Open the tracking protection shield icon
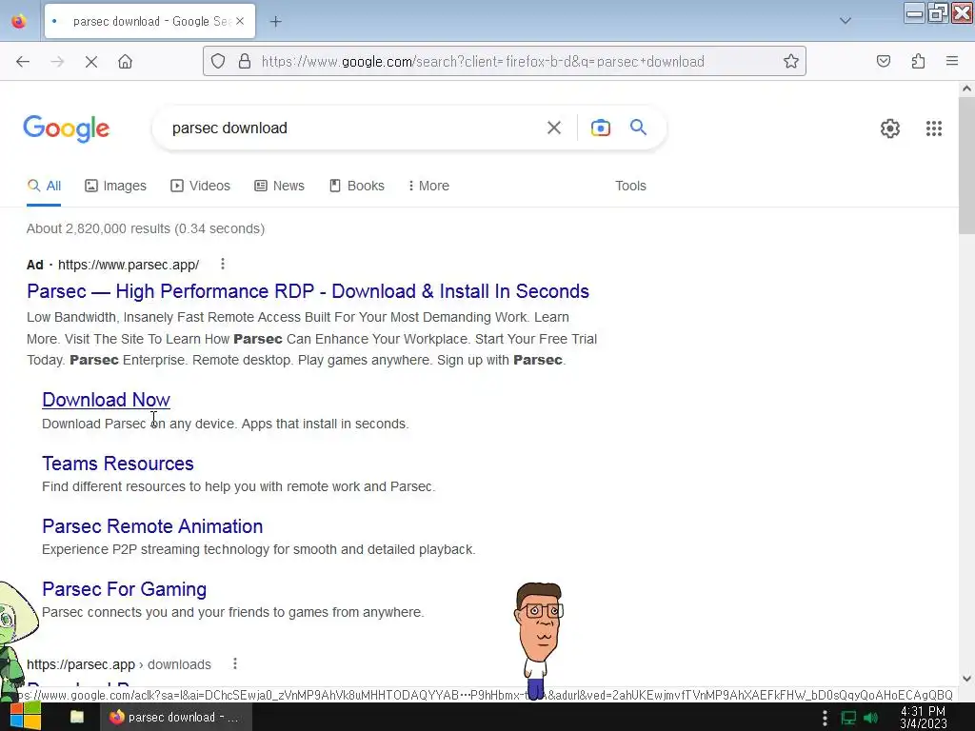Viewport: 975px width, 731px height. (218, 61)
